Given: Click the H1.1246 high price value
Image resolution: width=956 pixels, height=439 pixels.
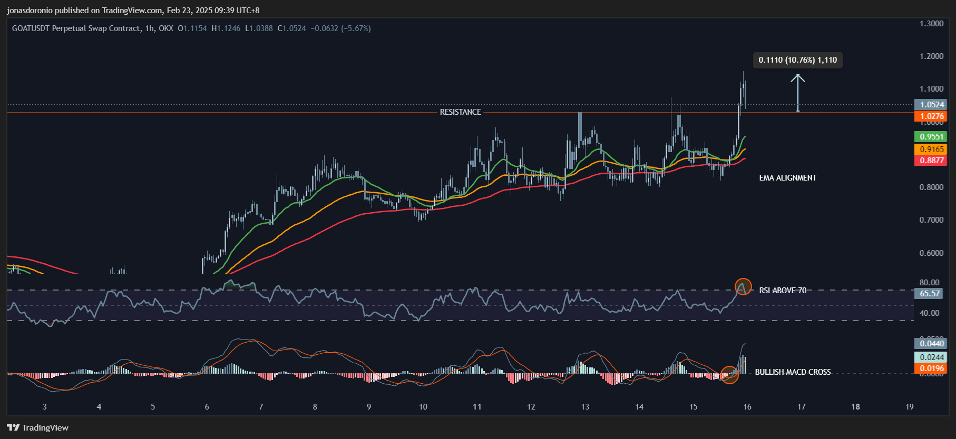Looking at the screenshot, I should pos(226,28).
